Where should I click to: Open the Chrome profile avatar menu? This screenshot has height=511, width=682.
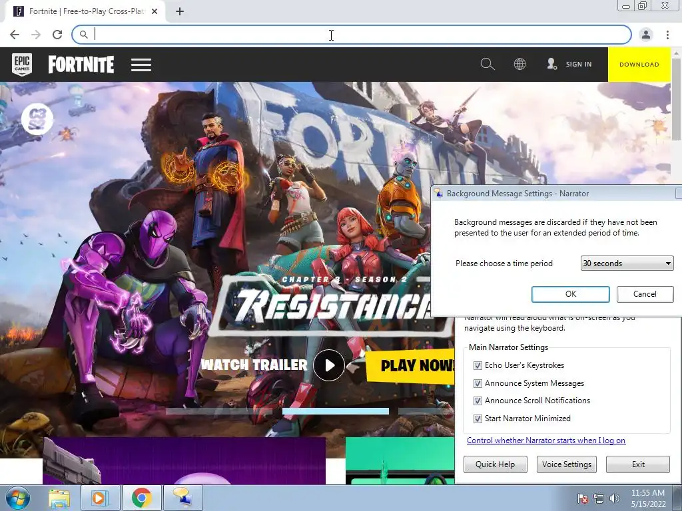pyautogui.click(x=646, y=35)
